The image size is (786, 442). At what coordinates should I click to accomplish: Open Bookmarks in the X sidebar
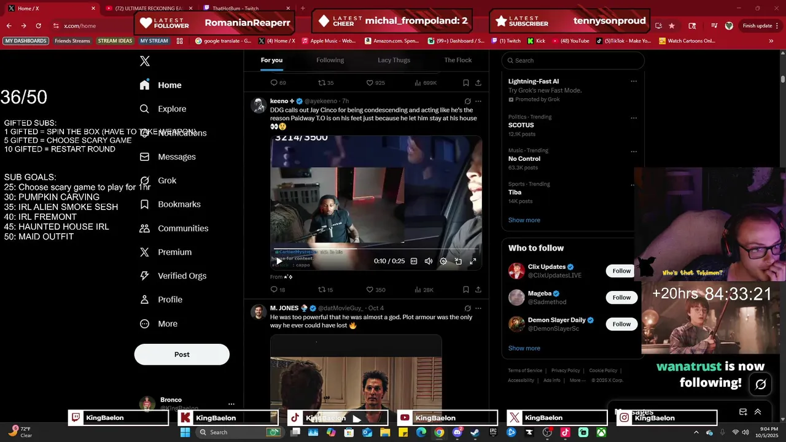170,204
